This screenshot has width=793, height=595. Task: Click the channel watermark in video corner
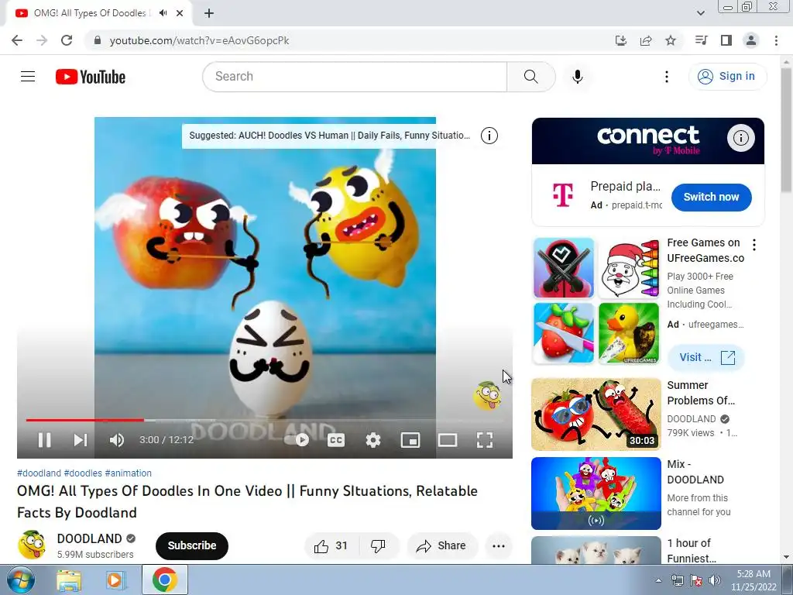[487, 396]
